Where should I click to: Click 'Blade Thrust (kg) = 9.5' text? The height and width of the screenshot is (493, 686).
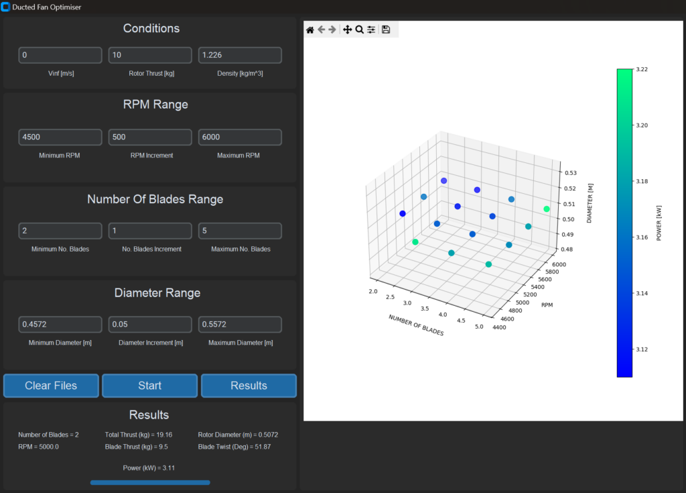coord(137,447)
